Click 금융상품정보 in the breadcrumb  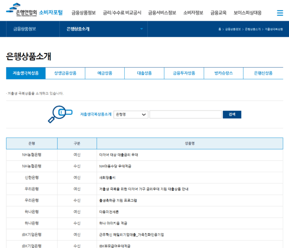(x=233, y=29)
